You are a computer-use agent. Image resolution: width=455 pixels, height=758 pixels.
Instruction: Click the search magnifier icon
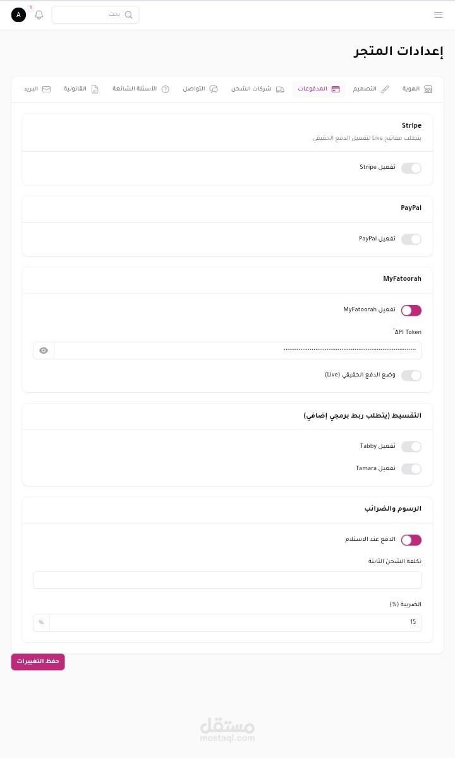coord(129,15)
